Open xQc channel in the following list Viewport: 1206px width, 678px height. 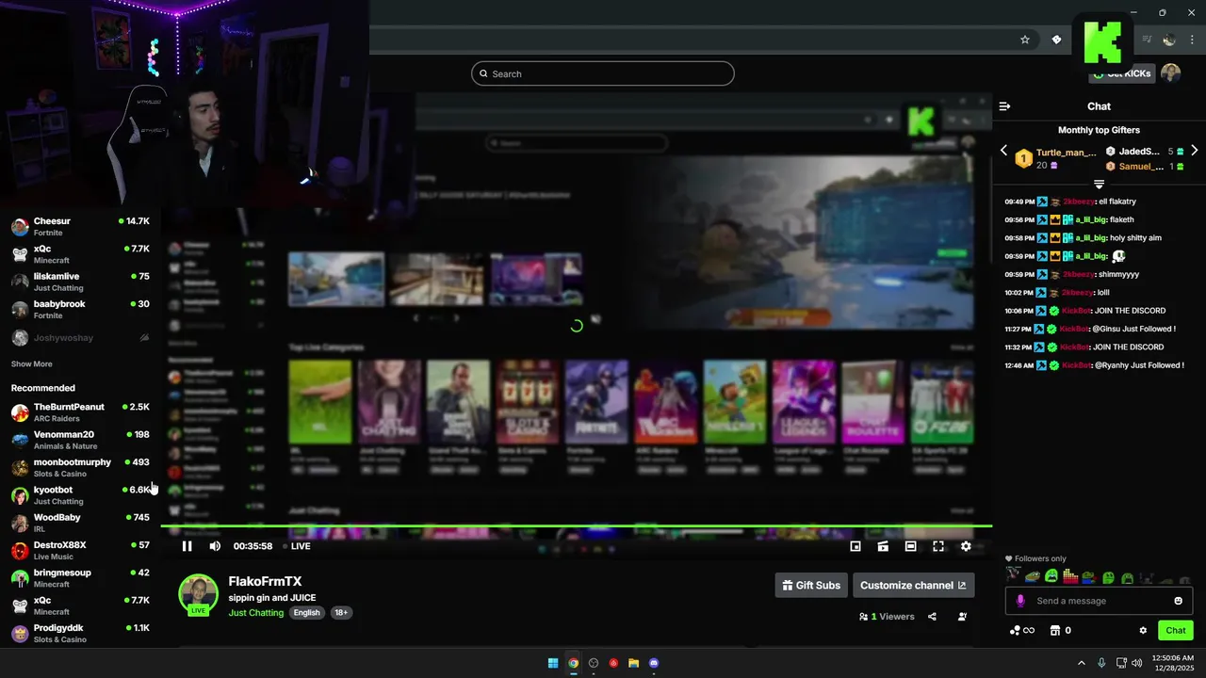click(x=80, y=254)
